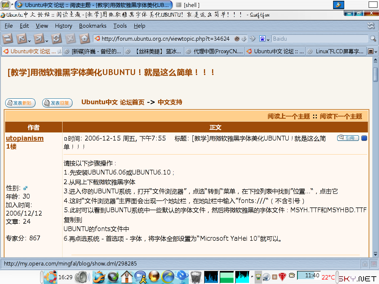Switch to the Linux下LCD屏幕字 tab

tap(336, 51)
